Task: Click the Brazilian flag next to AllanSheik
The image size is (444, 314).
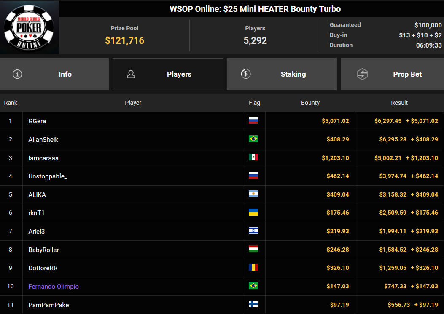Action: pos(253,139)
